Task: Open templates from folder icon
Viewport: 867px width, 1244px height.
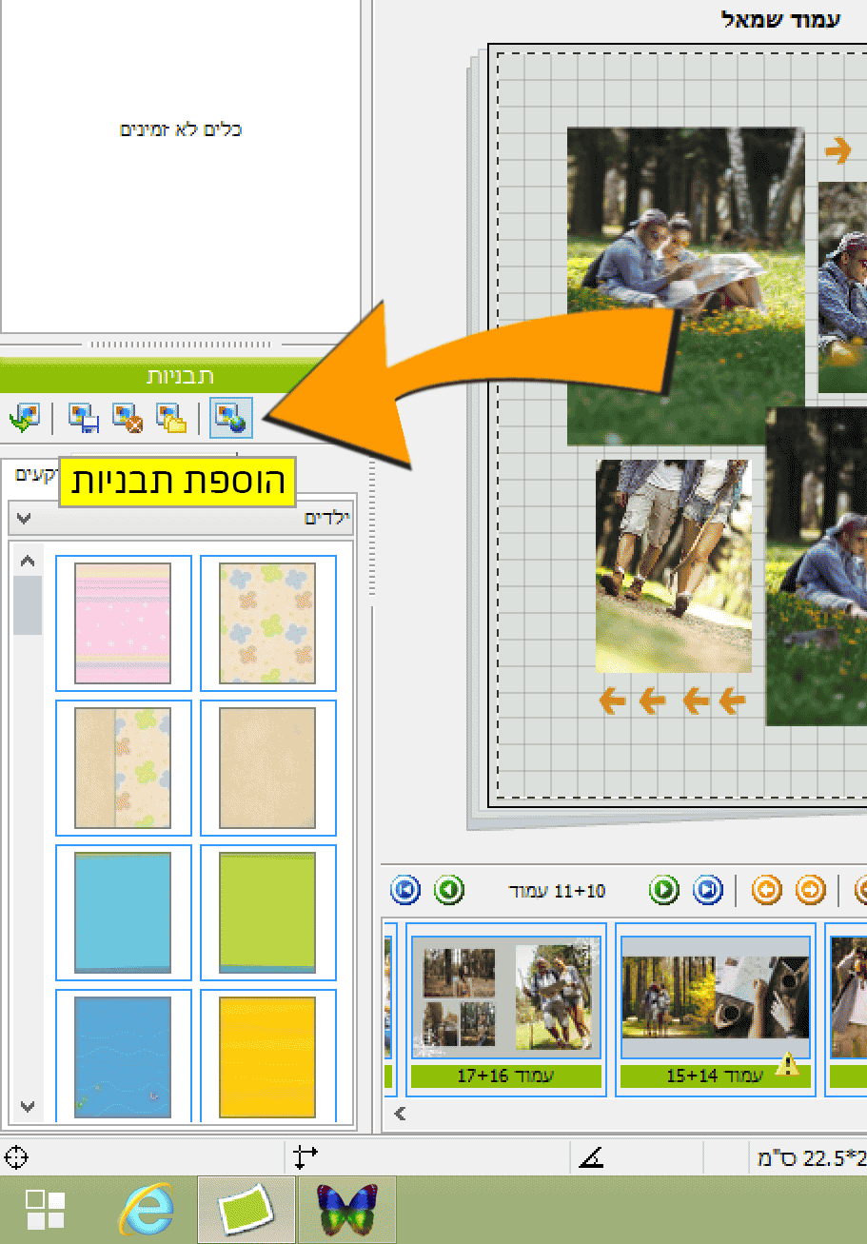Action: pyautogui.click(x=171, y=418)
